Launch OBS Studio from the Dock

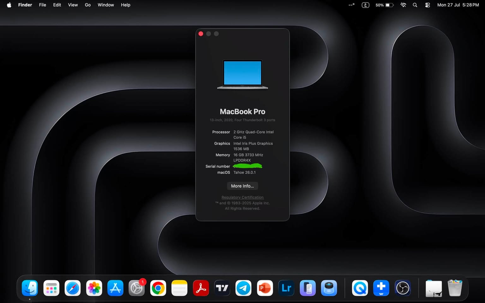[x=403, y=288]
